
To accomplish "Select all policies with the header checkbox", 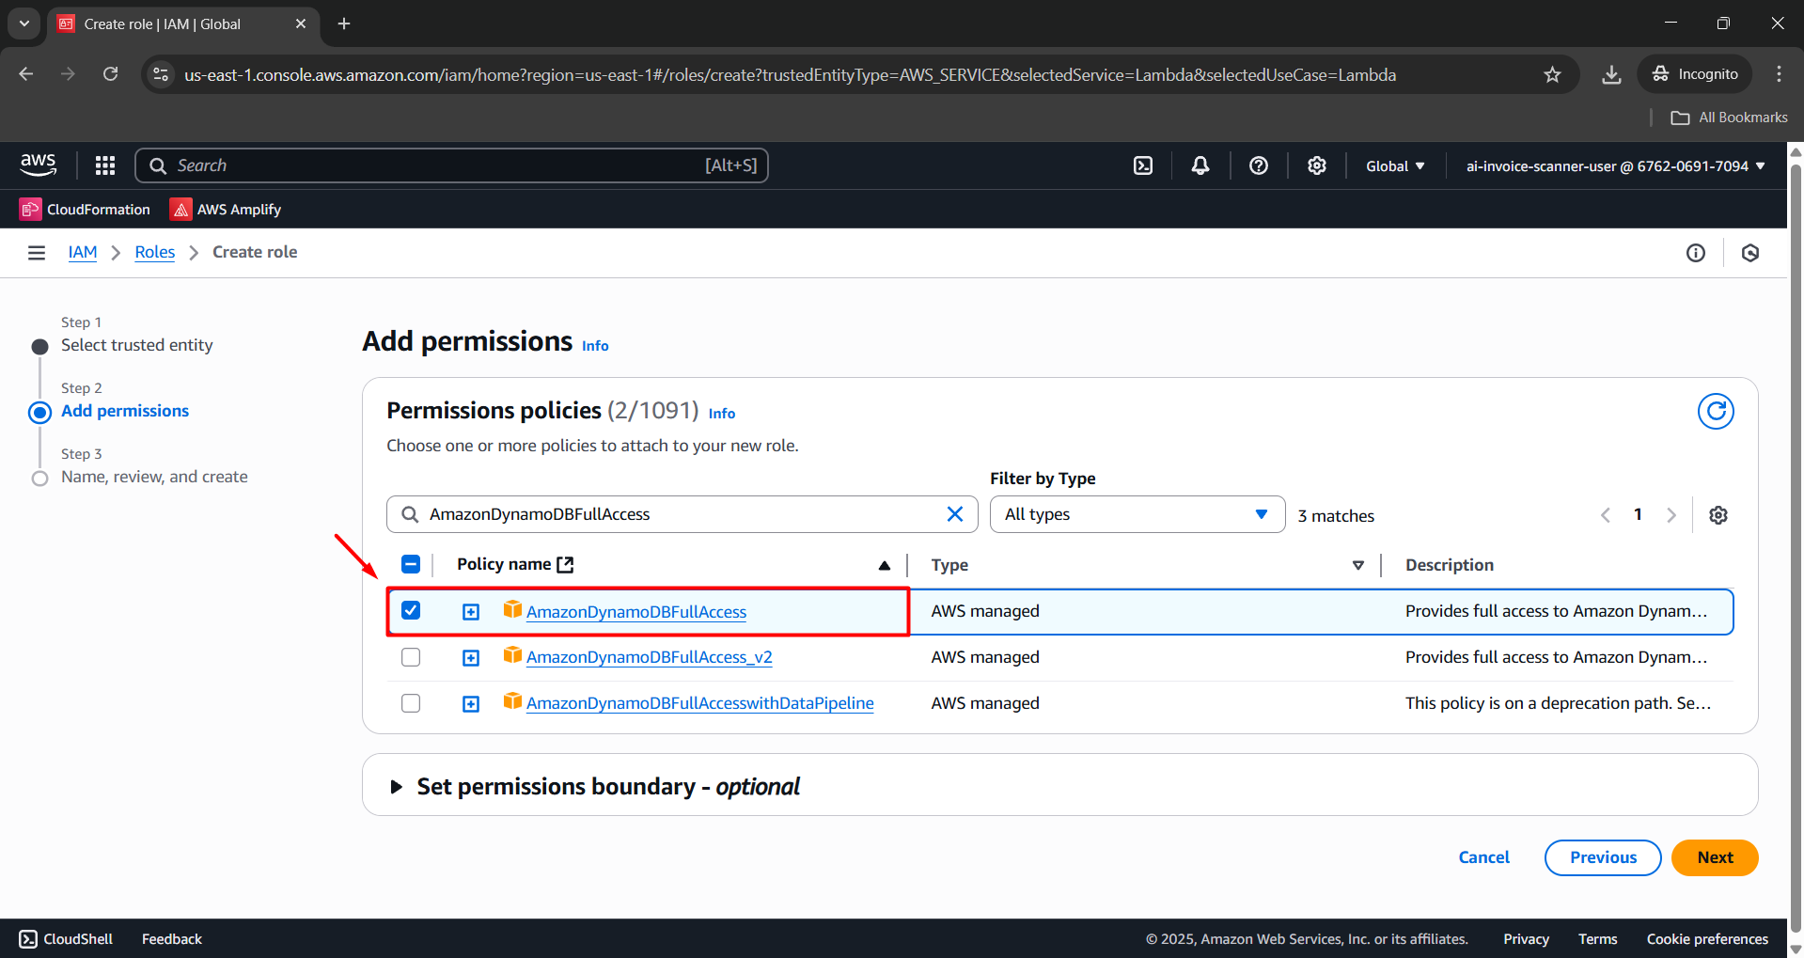I will click(x=411, y=564).
